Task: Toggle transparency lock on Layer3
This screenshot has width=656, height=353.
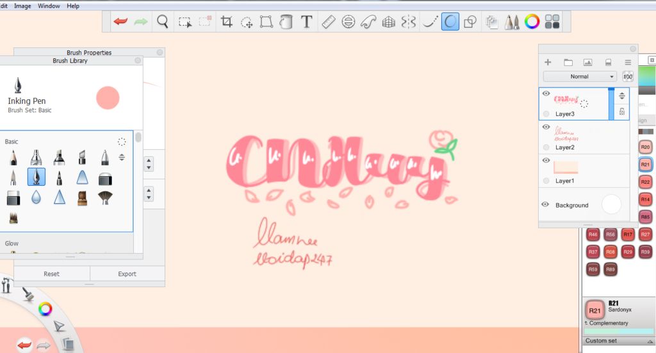Action: tap(622, 111)
